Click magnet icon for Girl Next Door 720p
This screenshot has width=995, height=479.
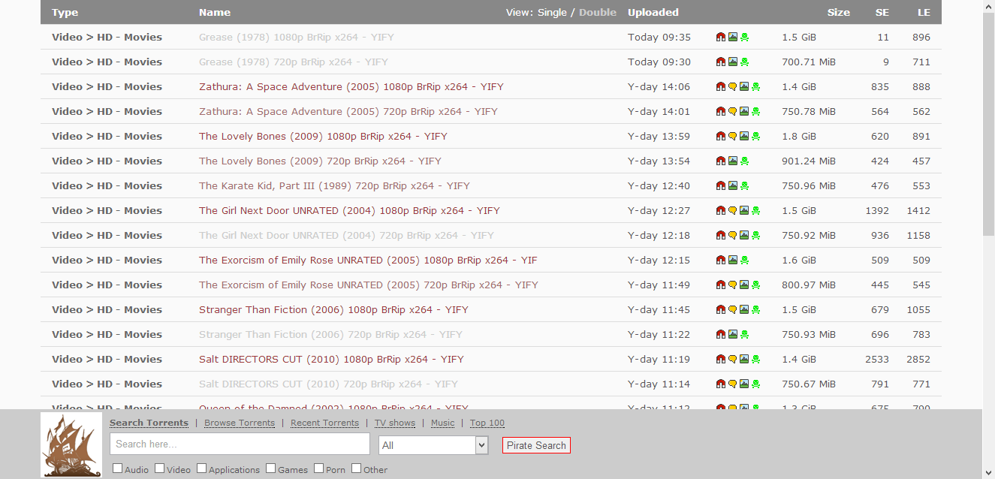click(x=721, y=235)
